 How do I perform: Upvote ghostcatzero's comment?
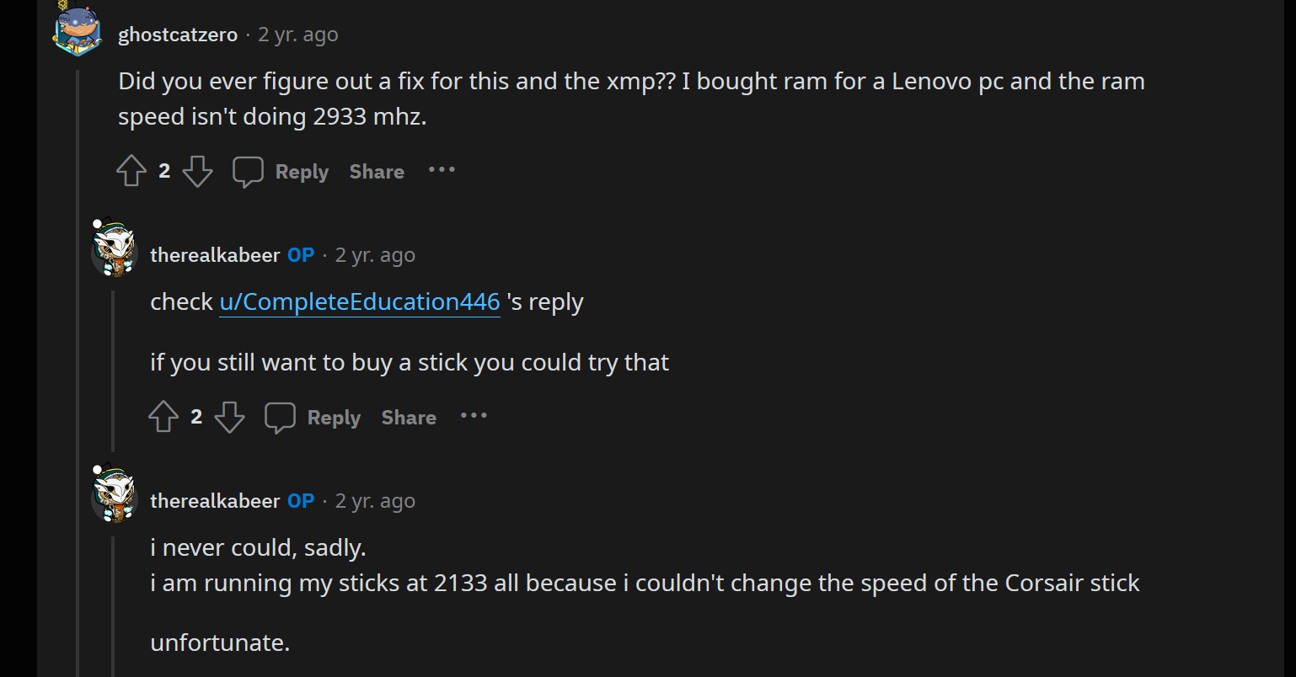point(131,170)
